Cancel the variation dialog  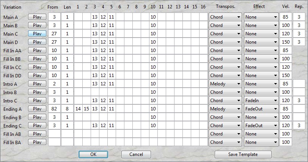click(136, 154)
